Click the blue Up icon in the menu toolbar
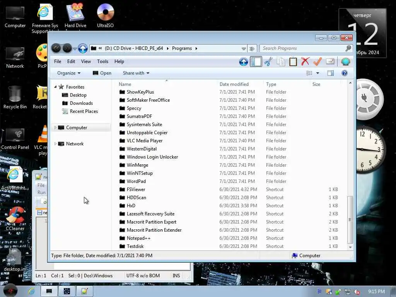 (244, 61)
